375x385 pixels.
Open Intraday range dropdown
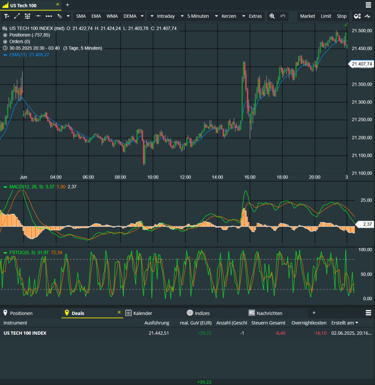point(163,16)
